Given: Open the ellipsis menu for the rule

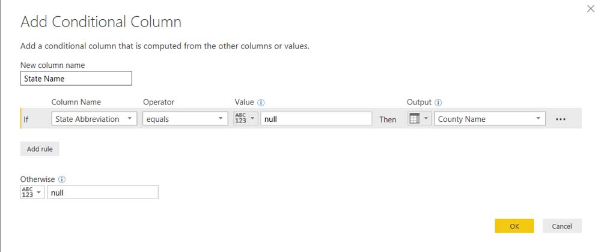Looking at the screenshot, I should [x=561, y=119].
